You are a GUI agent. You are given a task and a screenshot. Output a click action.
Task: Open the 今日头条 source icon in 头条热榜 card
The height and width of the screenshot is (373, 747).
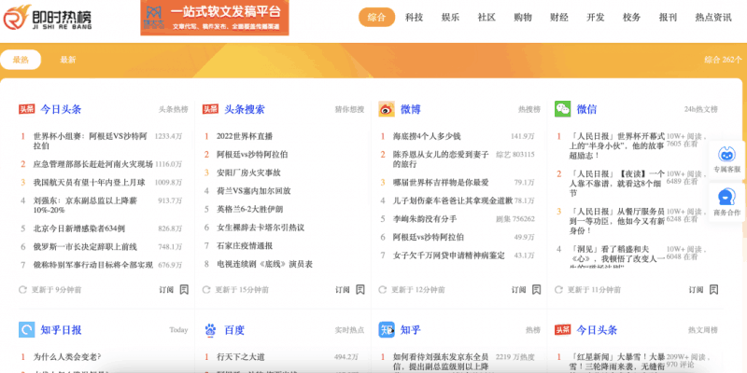[x=26, y=109]
